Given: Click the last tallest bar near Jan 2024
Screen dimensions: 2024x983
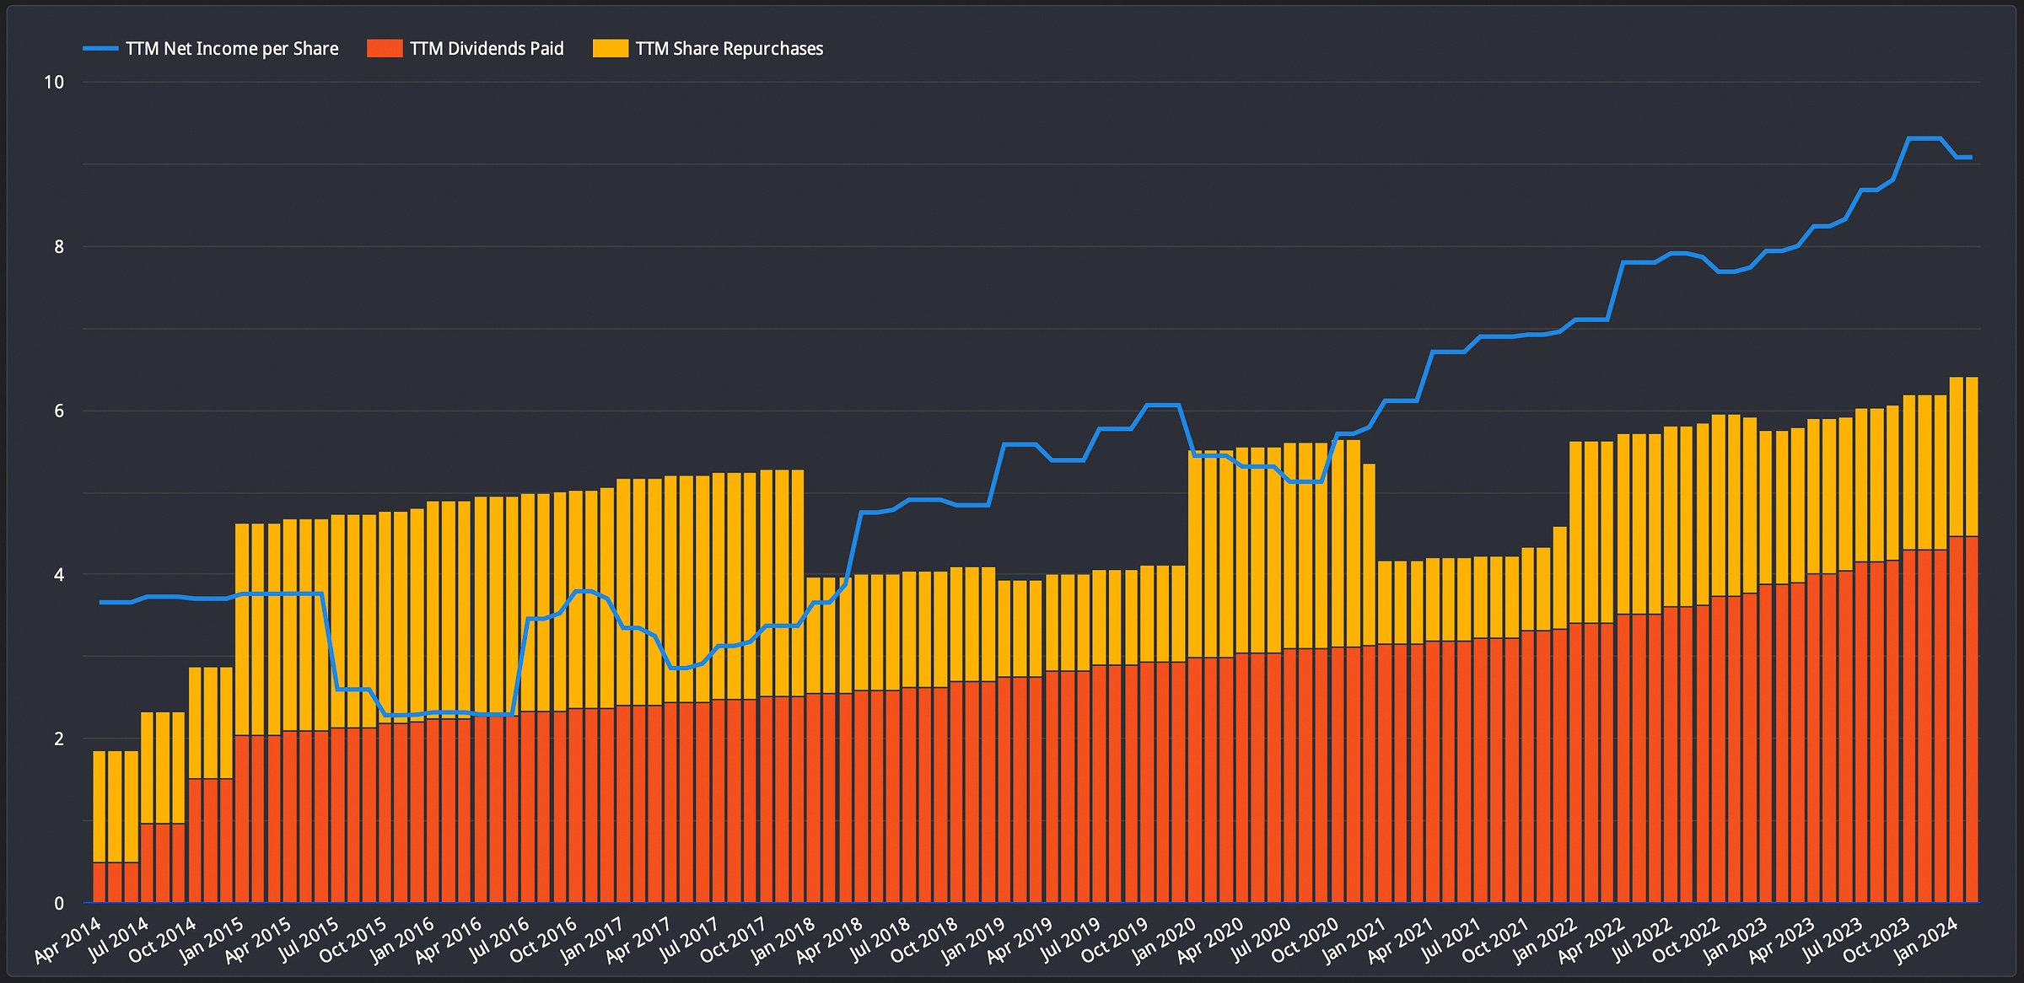Looking at the screenshot, I should tap(1972, 641).
